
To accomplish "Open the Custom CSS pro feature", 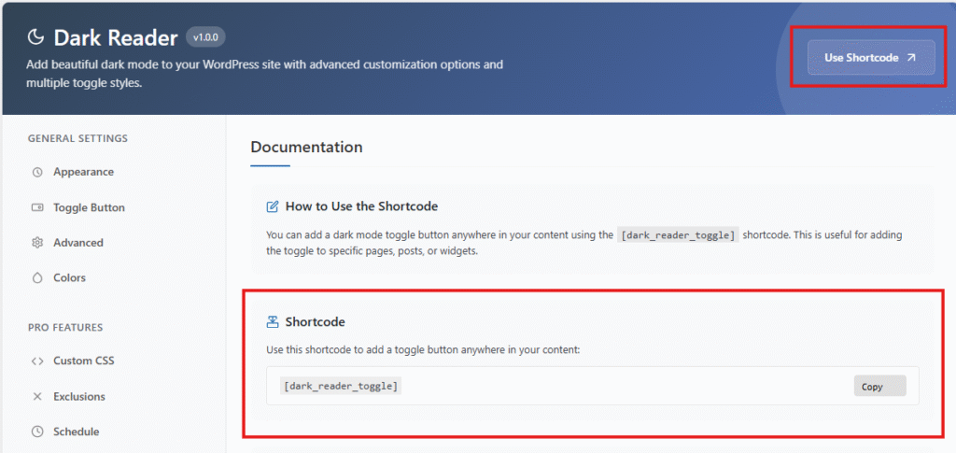I will 83,361.
